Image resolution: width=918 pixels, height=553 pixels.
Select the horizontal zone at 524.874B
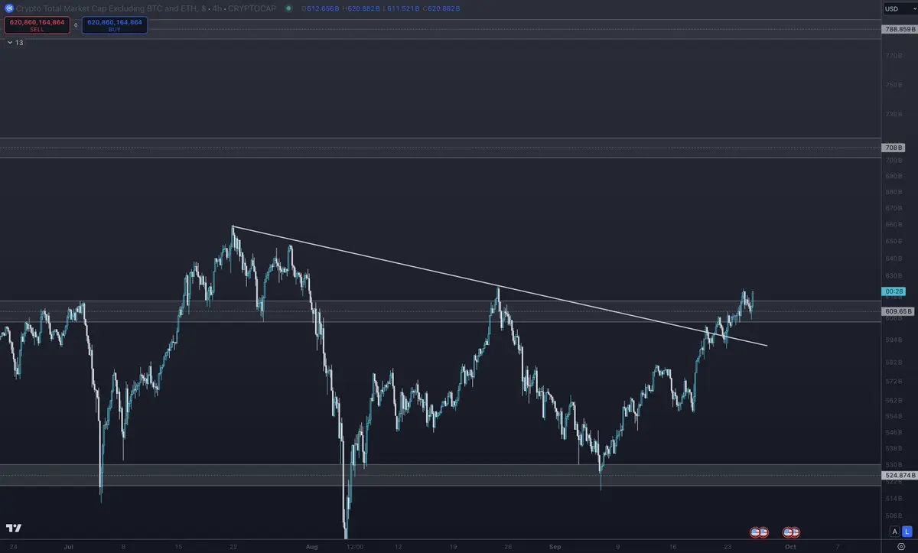tap(441, 475)
